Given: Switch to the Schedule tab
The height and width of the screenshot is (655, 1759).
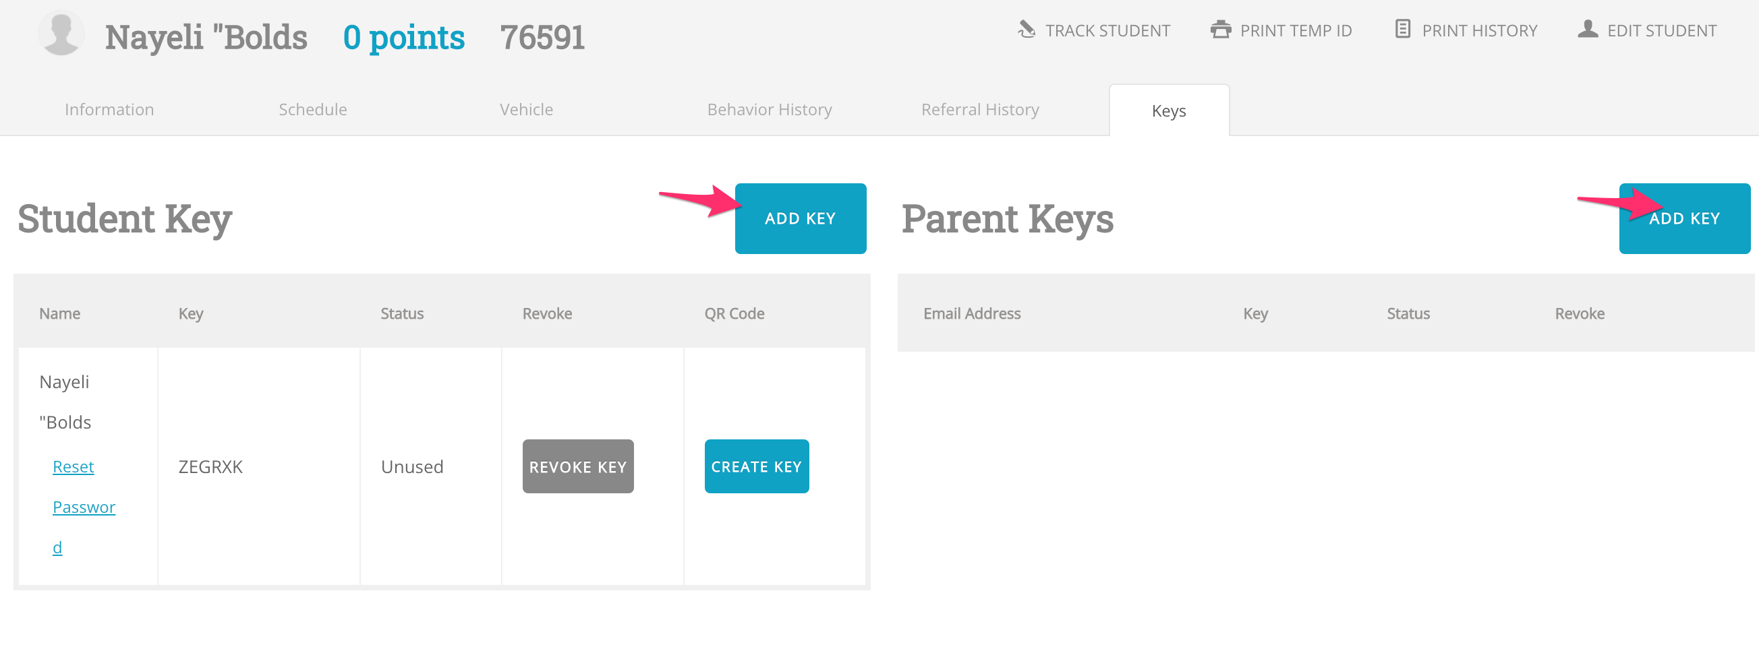Looking at the screenshot, I should tap(313, 110).
